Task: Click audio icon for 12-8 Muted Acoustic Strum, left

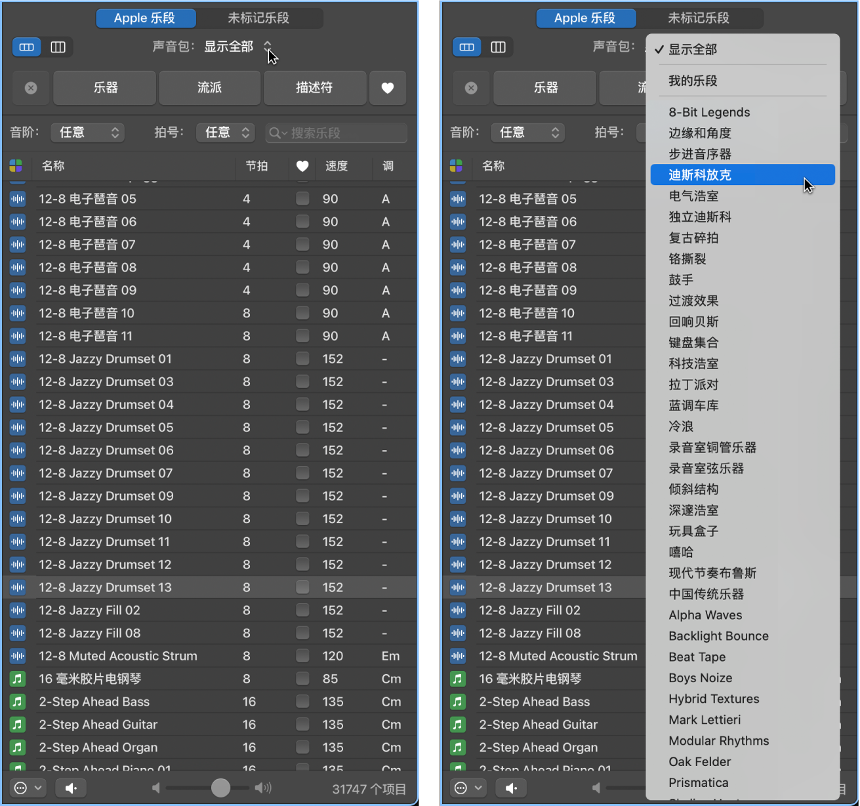Action: point(18,656)
